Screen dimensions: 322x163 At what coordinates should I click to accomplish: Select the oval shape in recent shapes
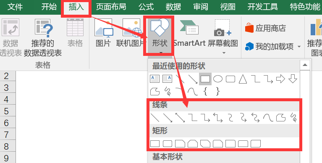pyautogui.click(x=218, y=79)
